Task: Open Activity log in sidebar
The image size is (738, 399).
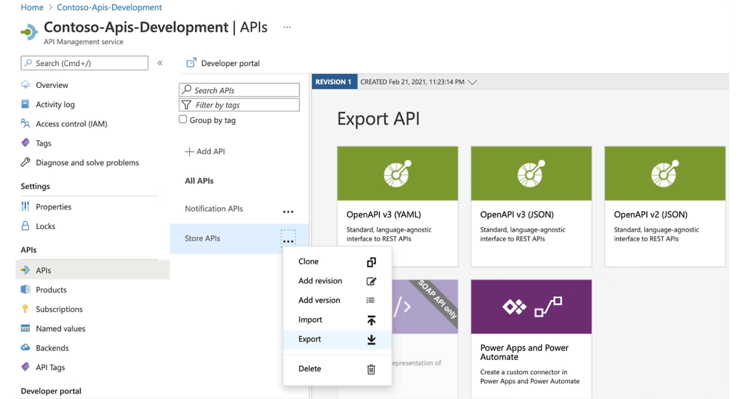Action: 55,104
